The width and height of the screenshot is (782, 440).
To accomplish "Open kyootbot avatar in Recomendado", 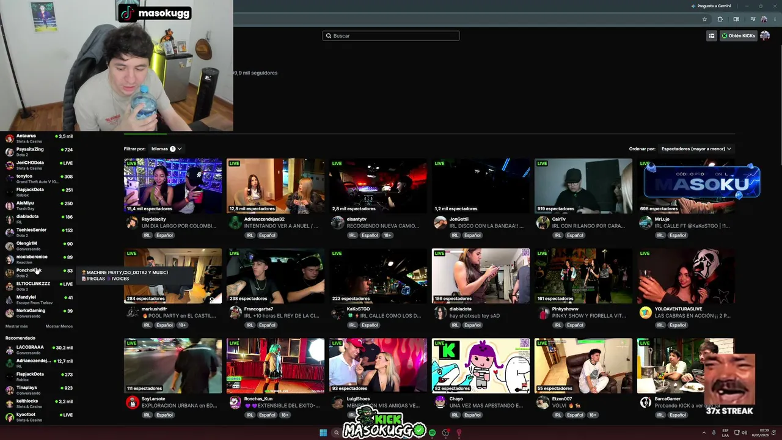I will tap(9, 417).
